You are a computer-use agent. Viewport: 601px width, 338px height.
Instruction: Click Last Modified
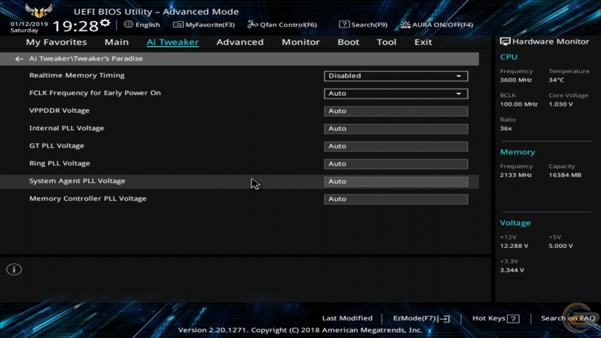click(347, 318)
